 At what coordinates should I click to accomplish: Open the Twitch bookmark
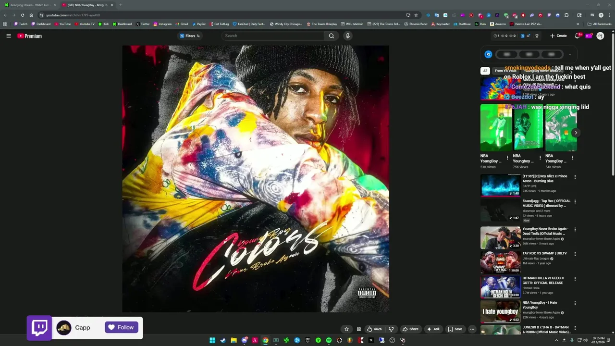[x=21, y=24]
